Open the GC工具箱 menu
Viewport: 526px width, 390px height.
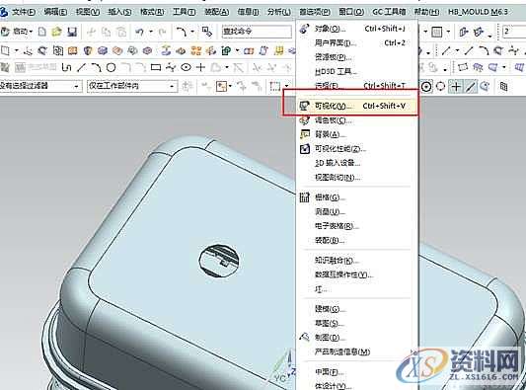[389, 12]
